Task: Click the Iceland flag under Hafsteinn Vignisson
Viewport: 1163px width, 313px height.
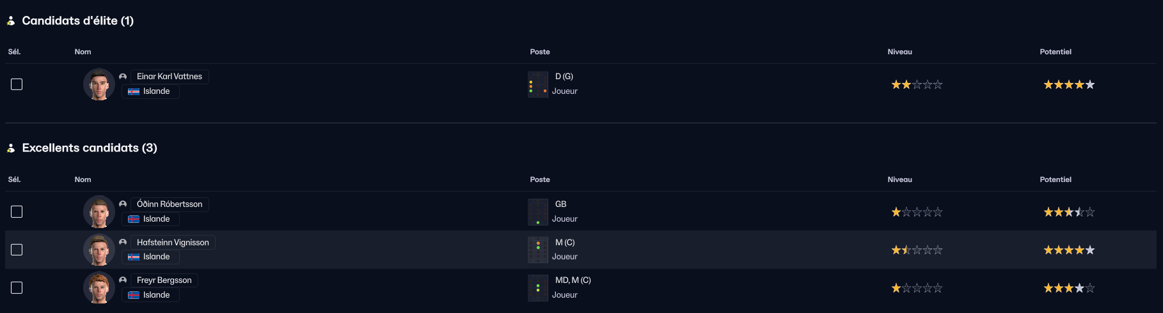Action: coord(134,257)
